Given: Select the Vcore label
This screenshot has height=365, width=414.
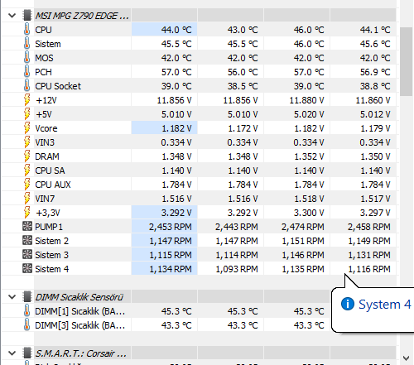Looking at the screenshot, I should pos(46,128).
